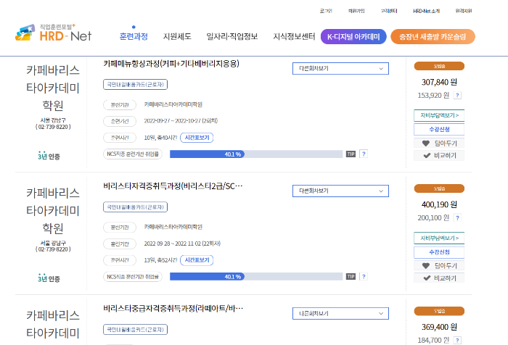Click 모집중 badge above 400,190 원
Image resolution: width=508 pixels, height=345 pixels.
tap(439, 188)
